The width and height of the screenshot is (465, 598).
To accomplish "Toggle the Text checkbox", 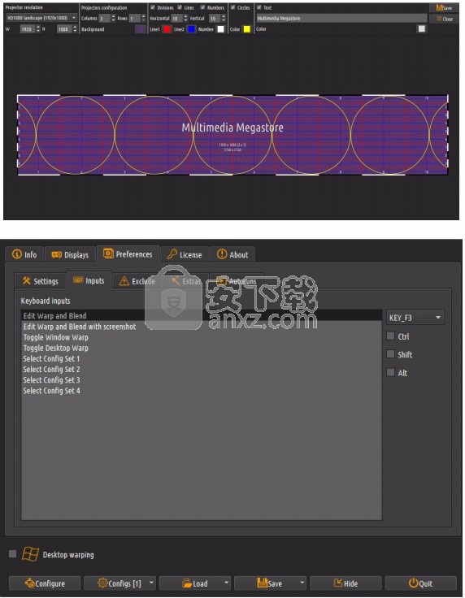I will click(259, 7).
